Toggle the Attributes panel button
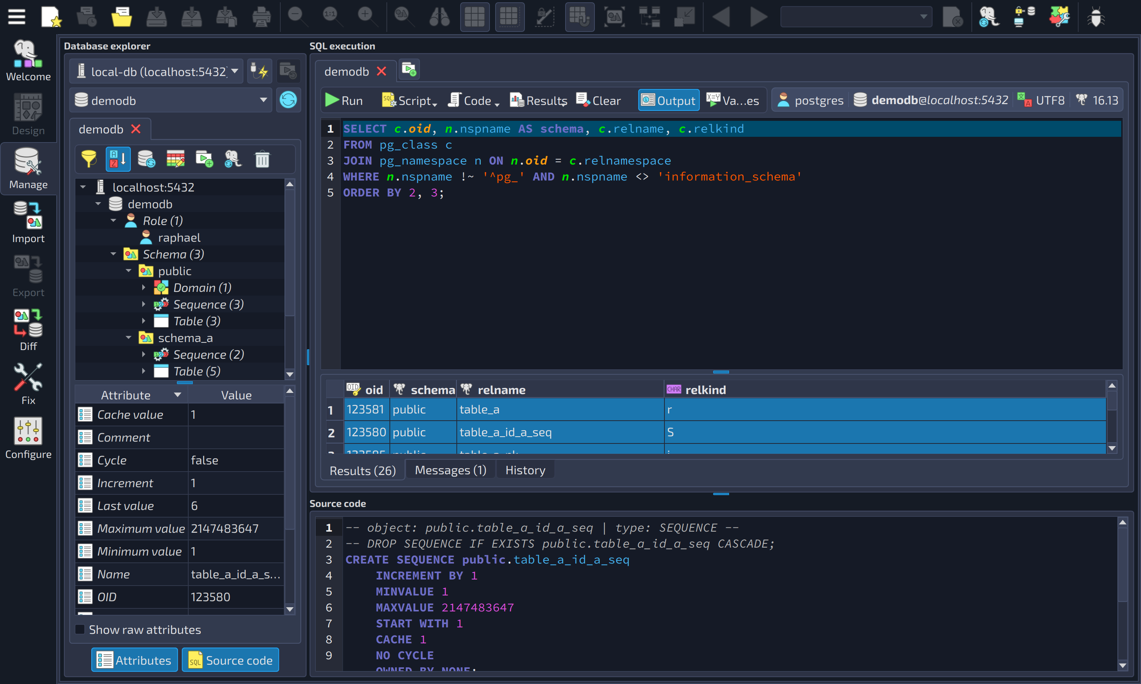Screen dimensions: 1141x684 134,660
